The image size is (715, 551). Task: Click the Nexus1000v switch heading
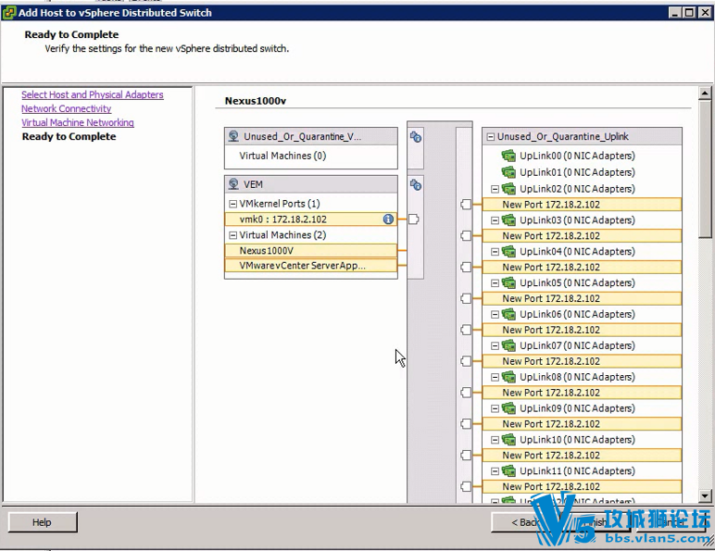256,101
